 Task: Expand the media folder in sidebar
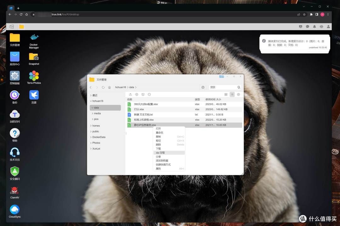click(x=92, y=113)
